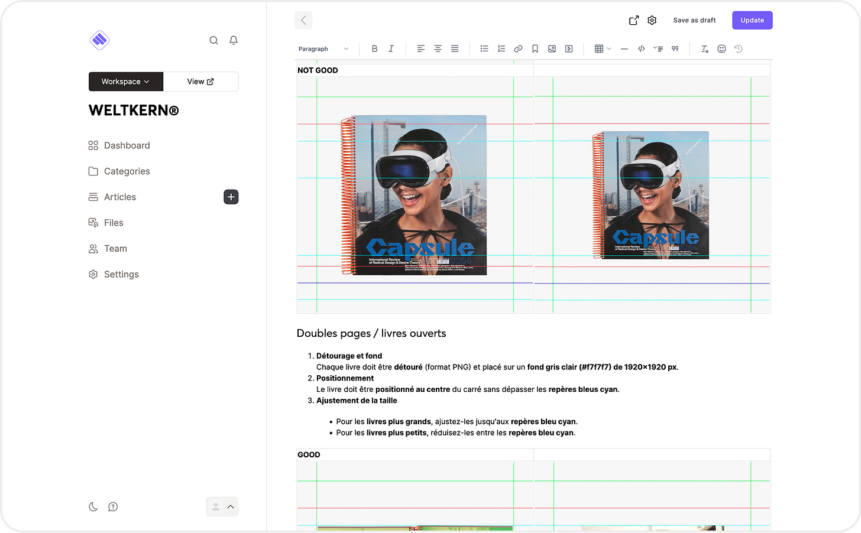Open Categories section
Image resolution: width=861 pixels, height=533 pixels.
point(119,171)
